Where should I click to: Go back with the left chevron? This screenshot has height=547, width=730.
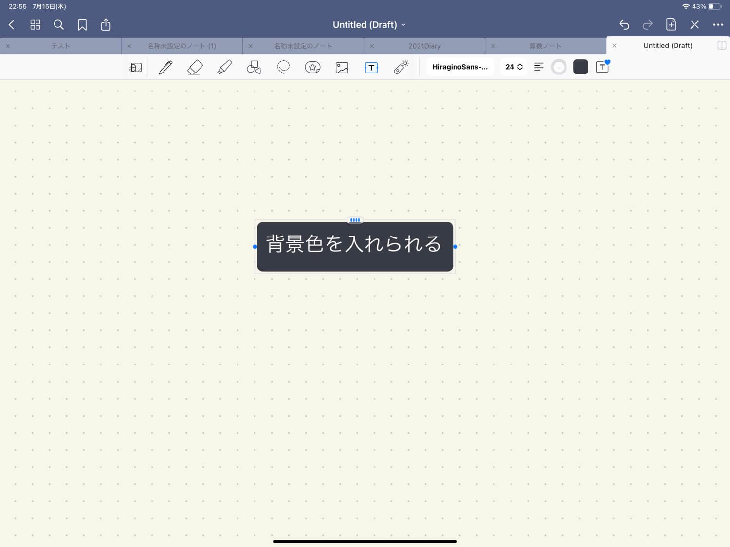point(12,25)
